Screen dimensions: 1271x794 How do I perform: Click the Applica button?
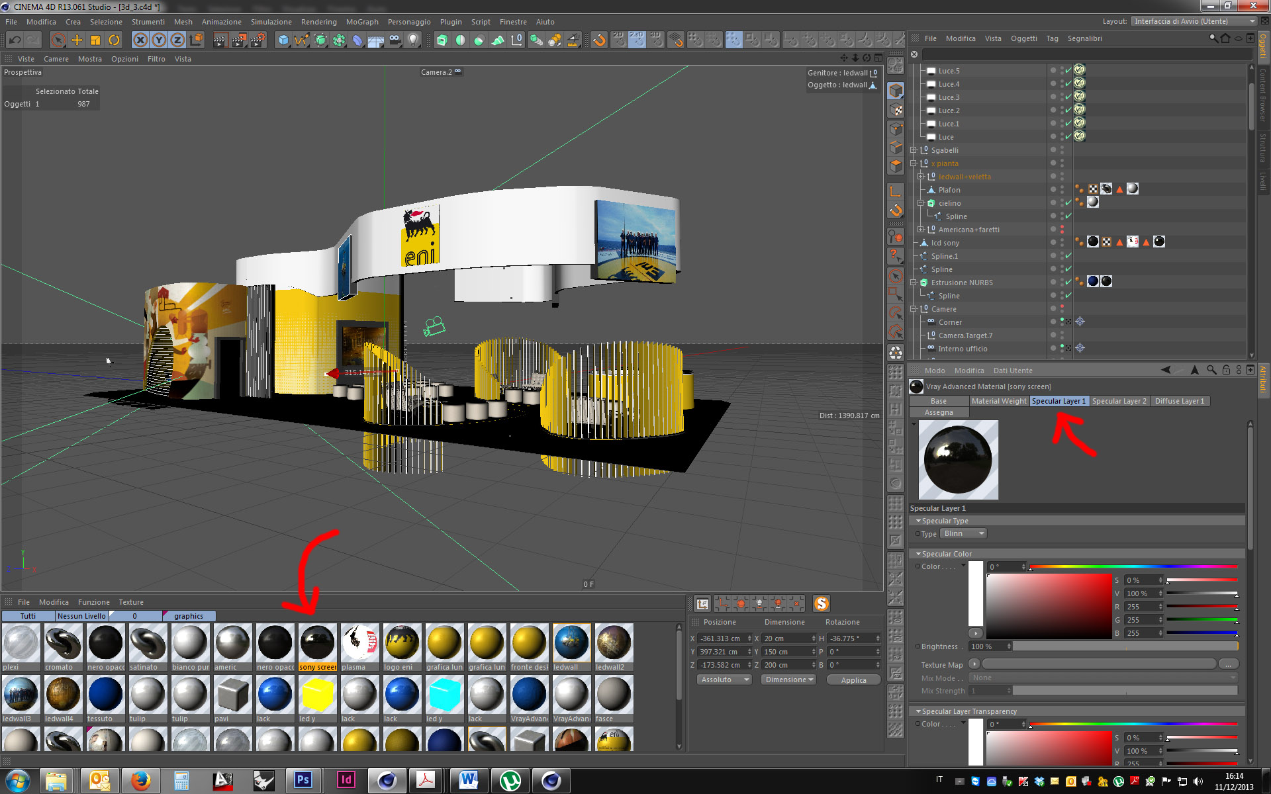click(853, 680)
